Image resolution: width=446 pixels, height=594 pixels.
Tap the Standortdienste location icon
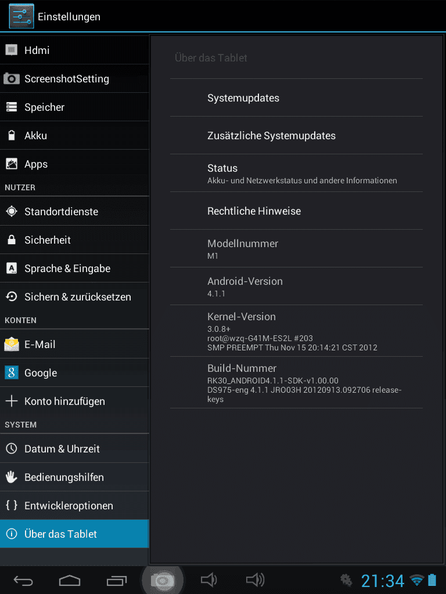coord(12,211)
